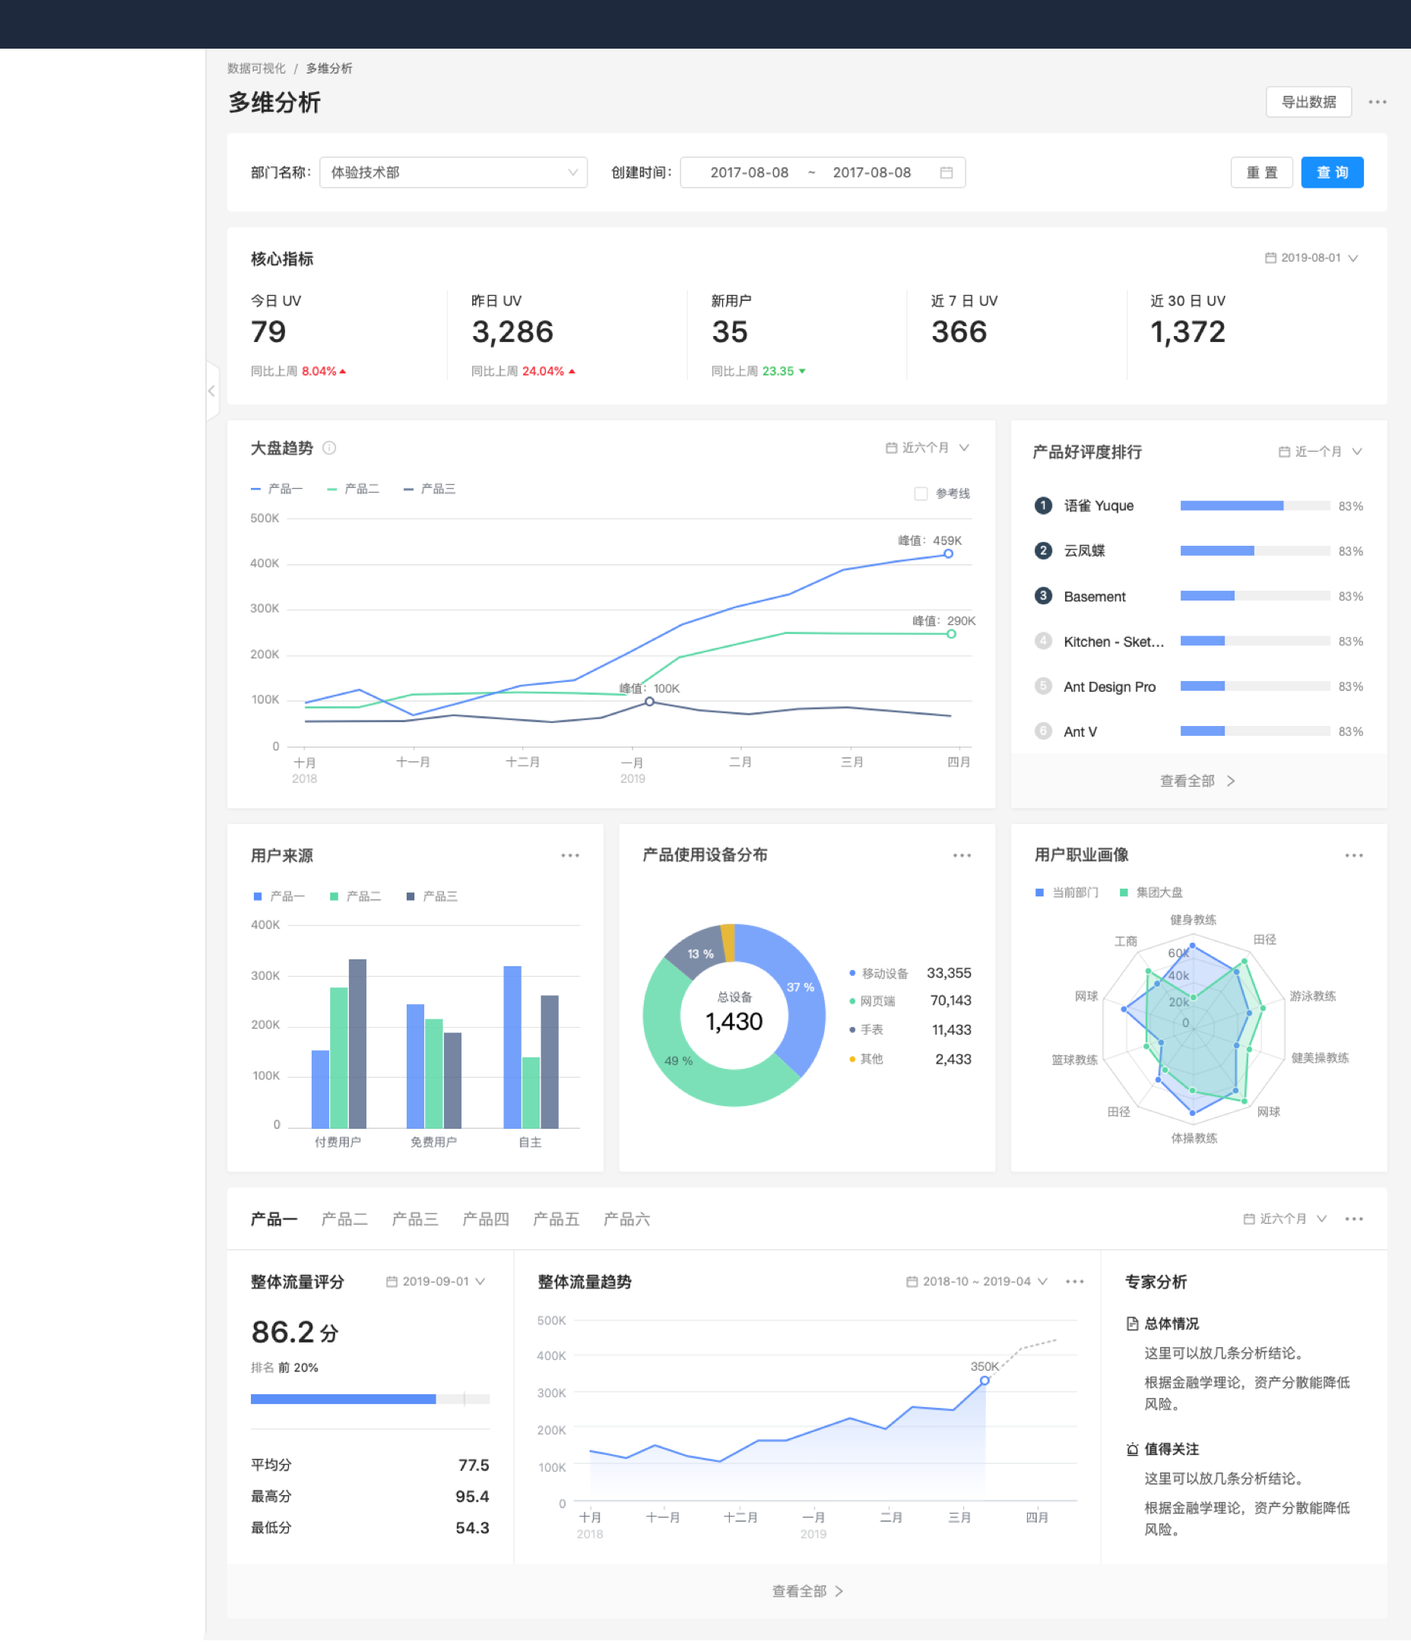This screenshot has height=1642, width=1411.
Task: Open the 近六个月 dropdown beside product tabs
Action: tap(1285, 1219)
